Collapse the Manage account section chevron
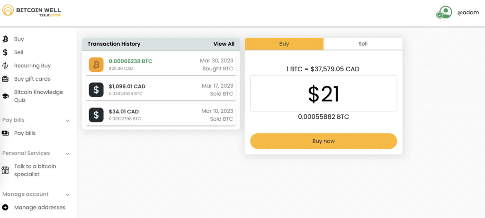This screenshot has height=218, width=485. click(x=67, y=194)
